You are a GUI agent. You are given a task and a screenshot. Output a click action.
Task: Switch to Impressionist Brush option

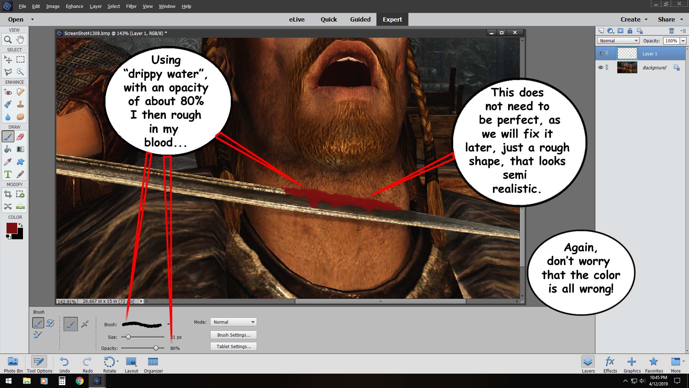(x=50, y=323)
